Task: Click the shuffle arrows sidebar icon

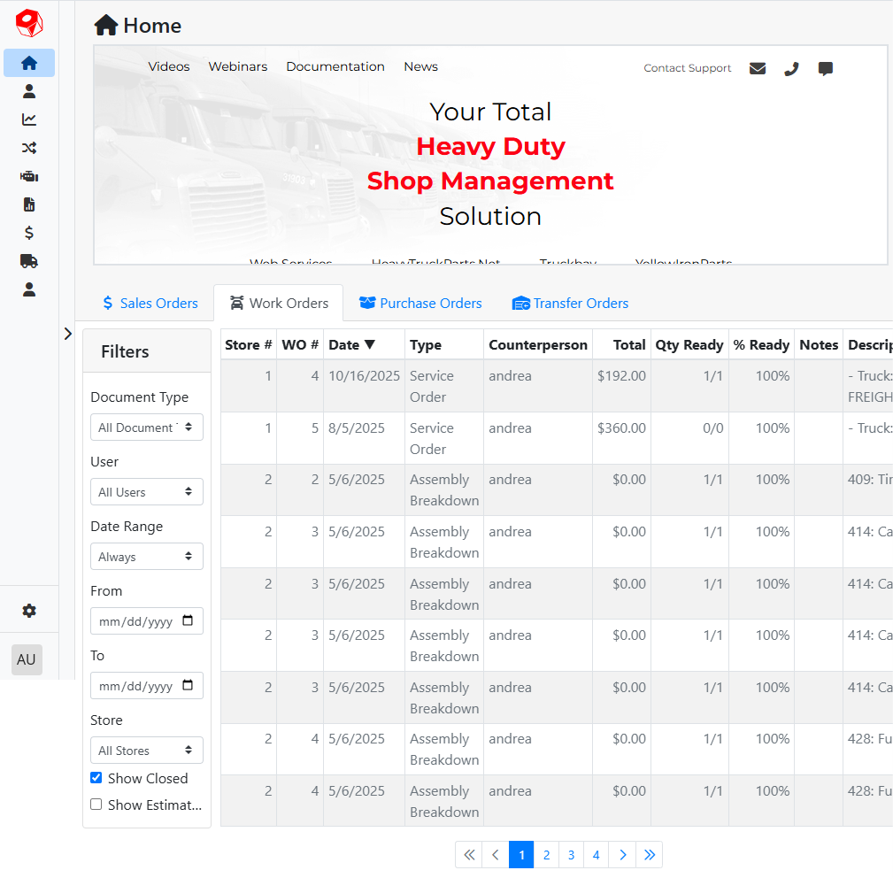Action: pos(29,148)
